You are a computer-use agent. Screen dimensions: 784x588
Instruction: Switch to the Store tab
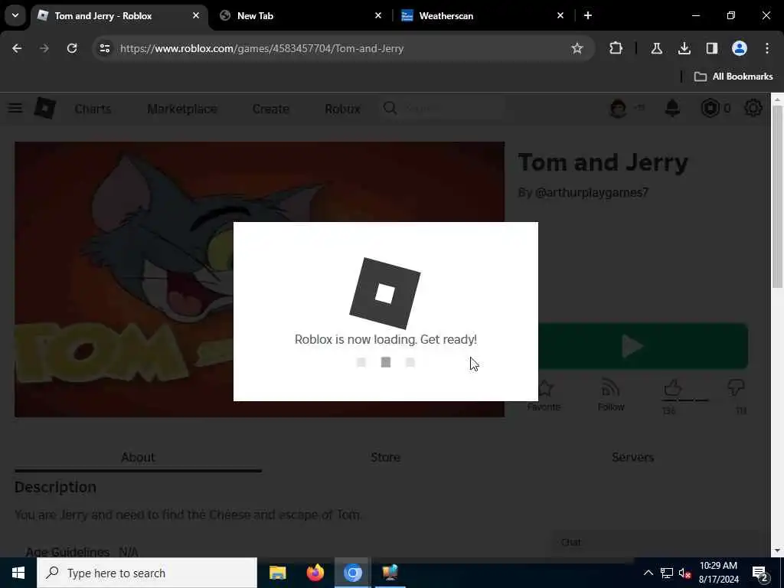click(x=386, y=457)
